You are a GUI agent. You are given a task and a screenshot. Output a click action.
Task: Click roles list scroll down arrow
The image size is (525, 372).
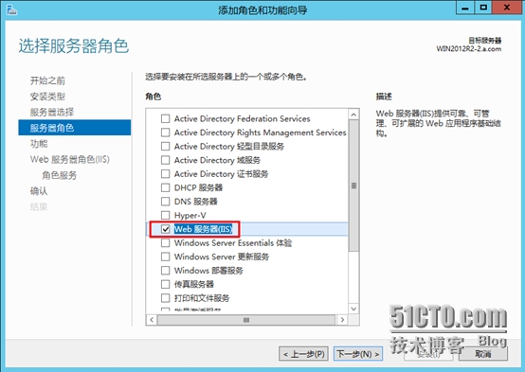[353, 309]
